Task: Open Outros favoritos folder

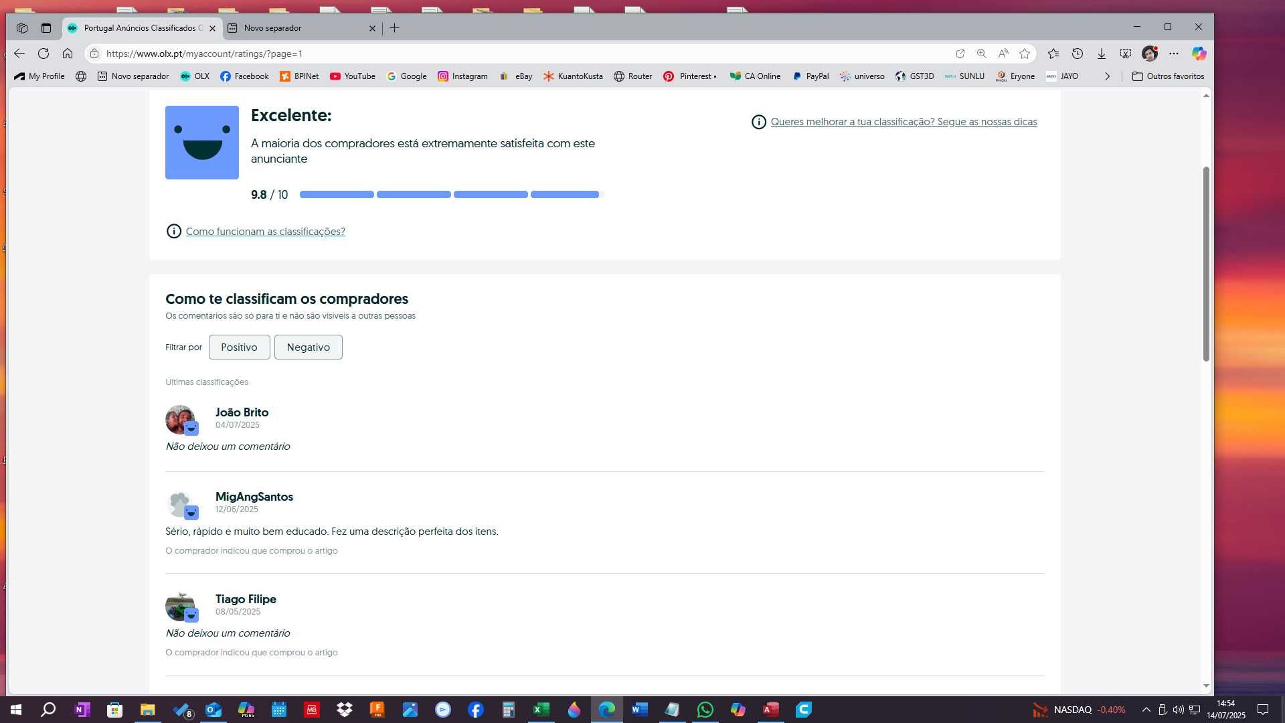Action: (x=1169, y=76)
